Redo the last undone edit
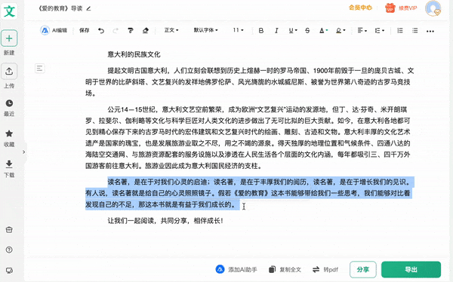 click(x=116, y=30)
